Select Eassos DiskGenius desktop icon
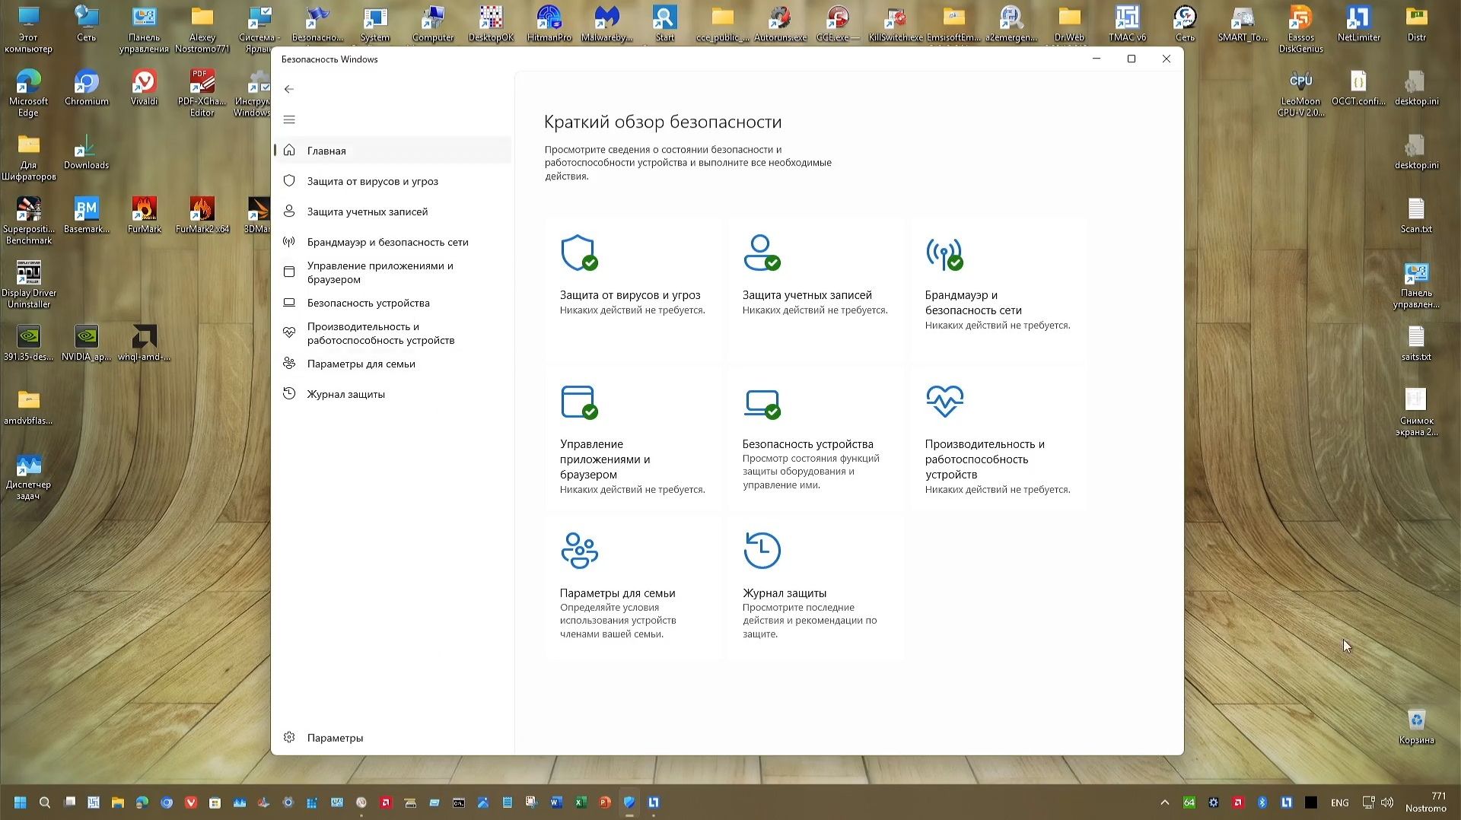Image resolution: width=1461 pixels, height=820 pixels. click(1300, 29)
